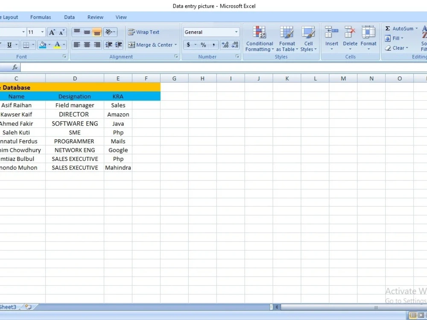The width and height of the screenshot is (427, 320).
Task: Align text right
Action: (x=97, y=45)
